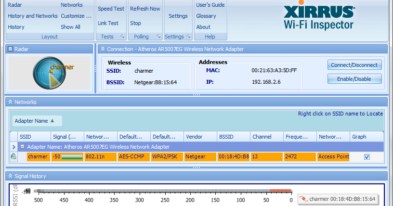
Task: Click the charmer legend entry in Signal History
Action: point(338,199)
